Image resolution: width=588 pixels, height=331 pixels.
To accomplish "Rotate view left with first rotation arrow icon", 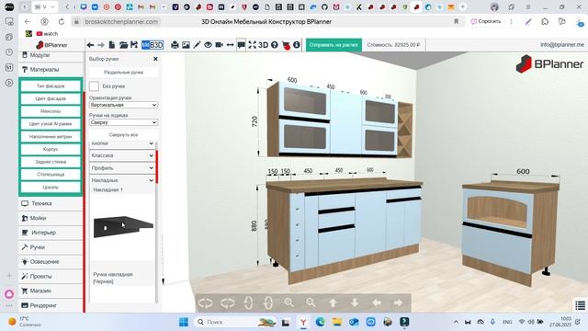I will coord(206,302).
